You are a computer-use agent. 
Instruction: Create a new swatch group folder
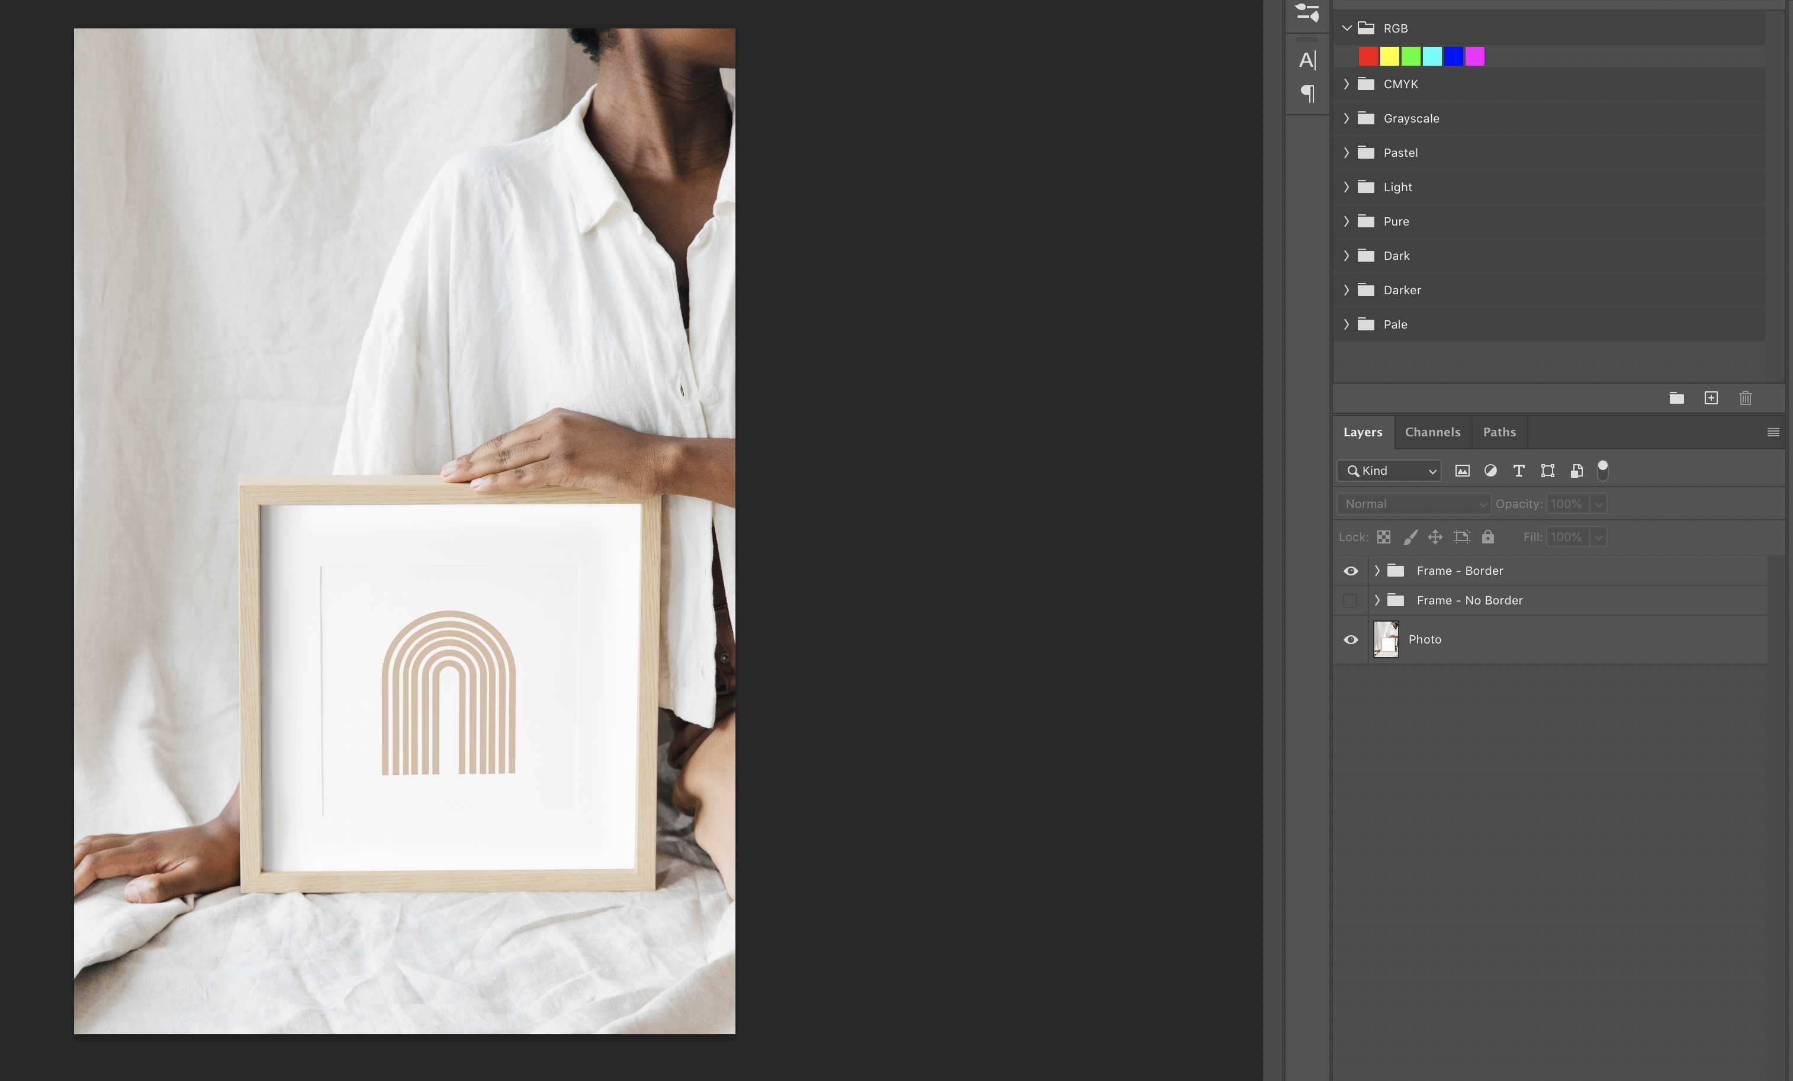tap(1676, 398)
